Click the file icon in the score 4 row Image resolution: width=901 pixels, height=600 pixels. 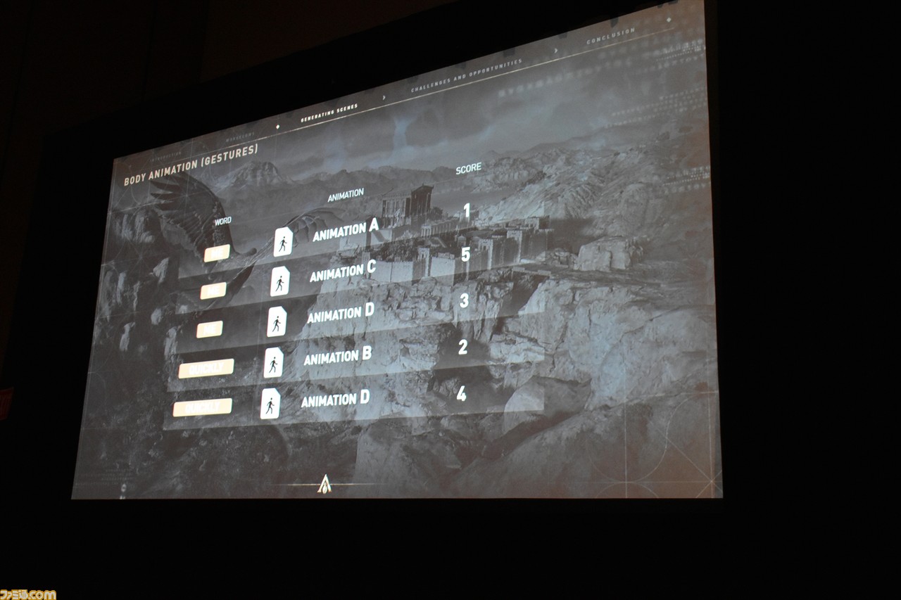pyautogui.click(x=270, y=404)
